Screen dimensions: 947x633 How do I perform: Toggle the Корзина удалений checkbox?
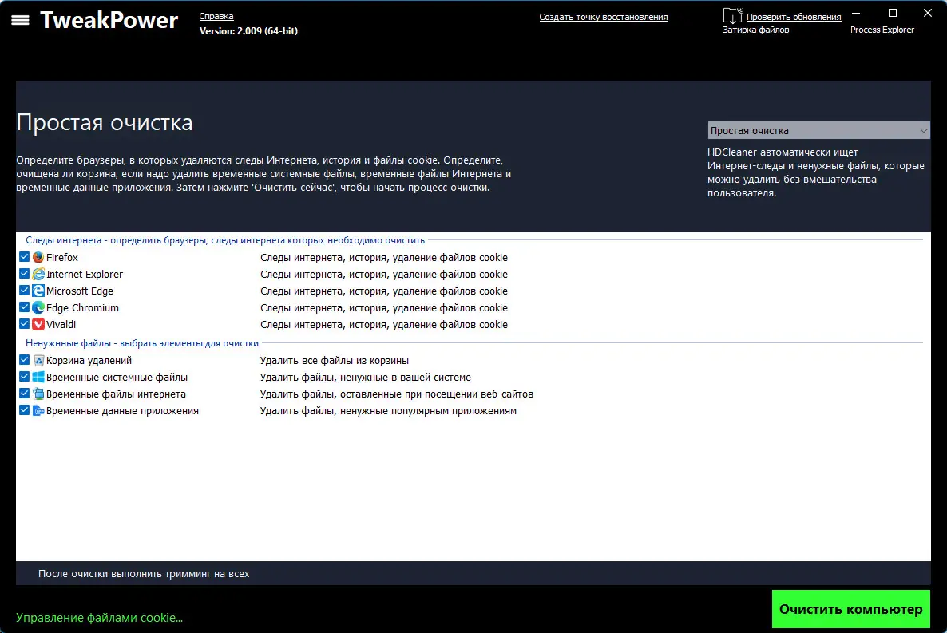pos(24,360)
